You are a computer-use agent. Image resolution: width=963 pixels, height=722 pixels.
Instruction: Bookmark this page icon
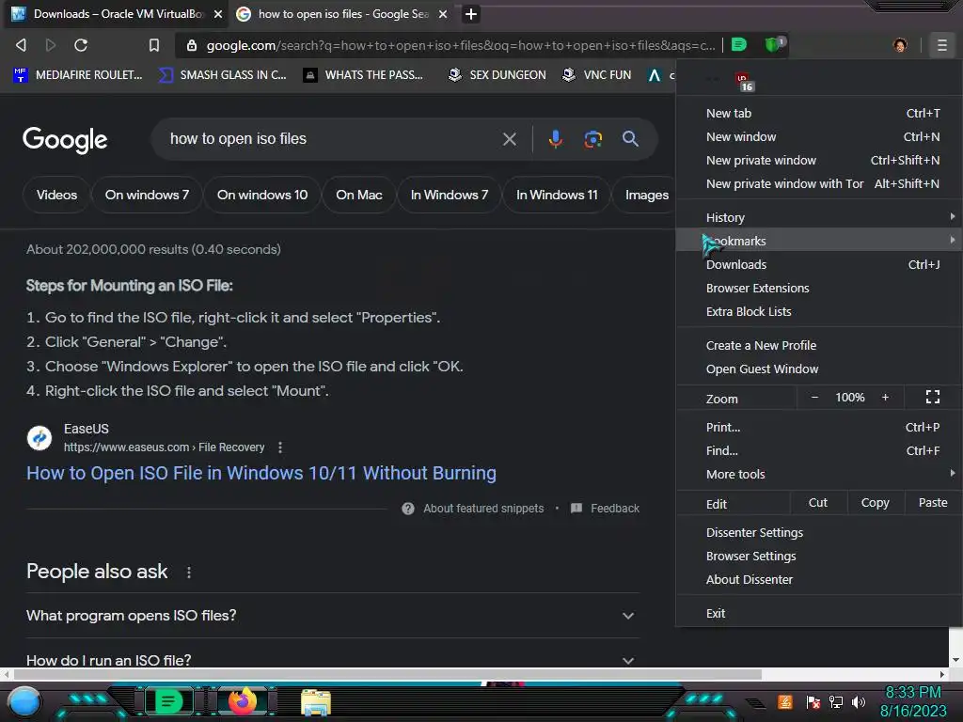pyautogui.click(x=154, y=45)
